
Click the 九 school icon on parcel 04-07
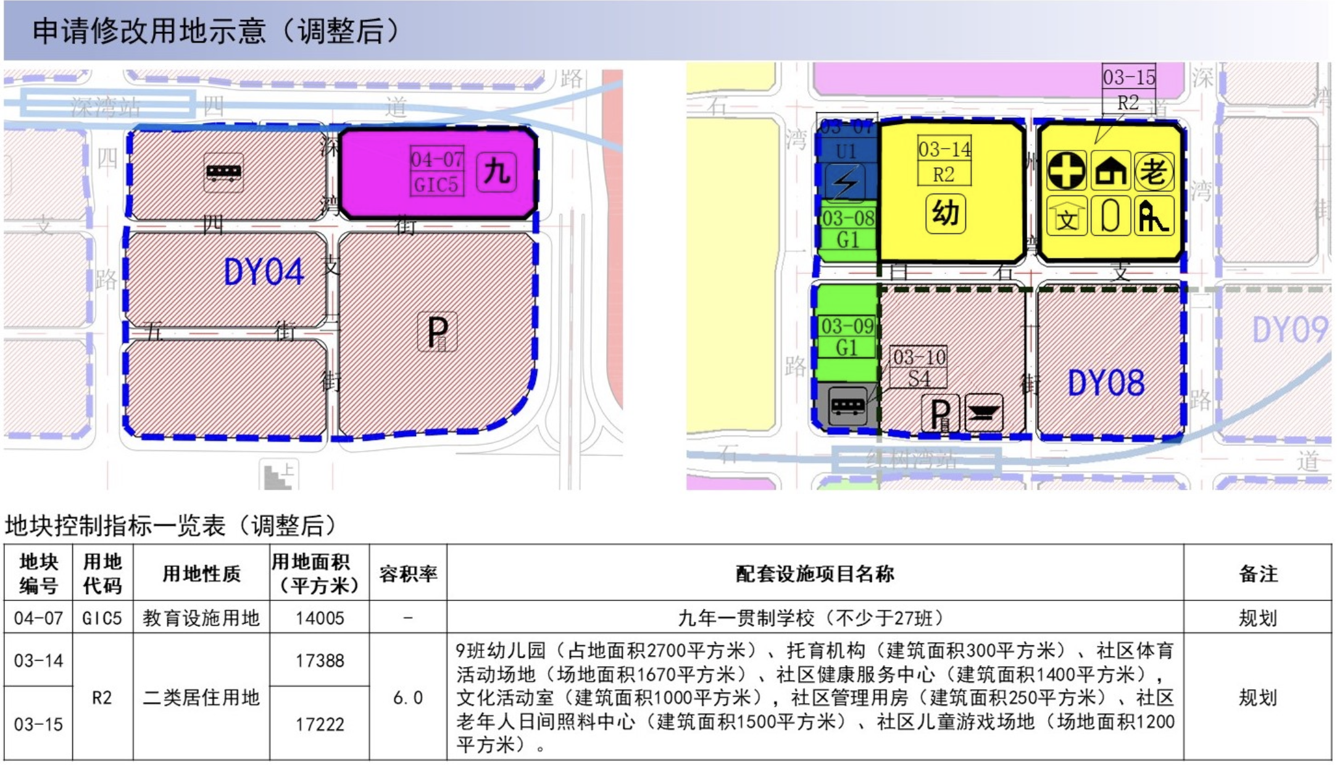[x=496, y=172]
